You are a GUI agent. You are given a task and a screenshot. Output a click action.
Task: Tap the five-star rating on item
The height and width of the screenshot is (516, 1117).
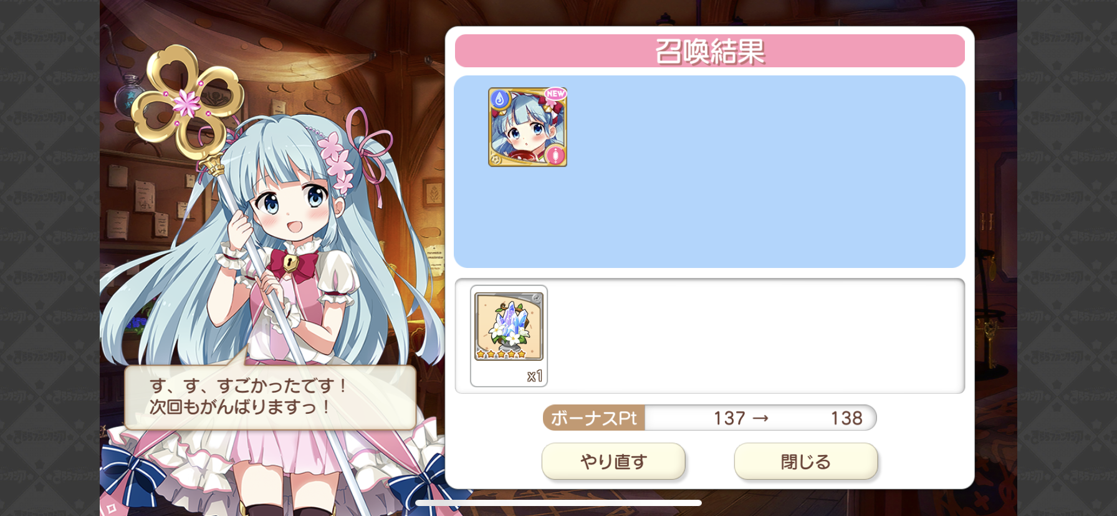coord(501,355)
